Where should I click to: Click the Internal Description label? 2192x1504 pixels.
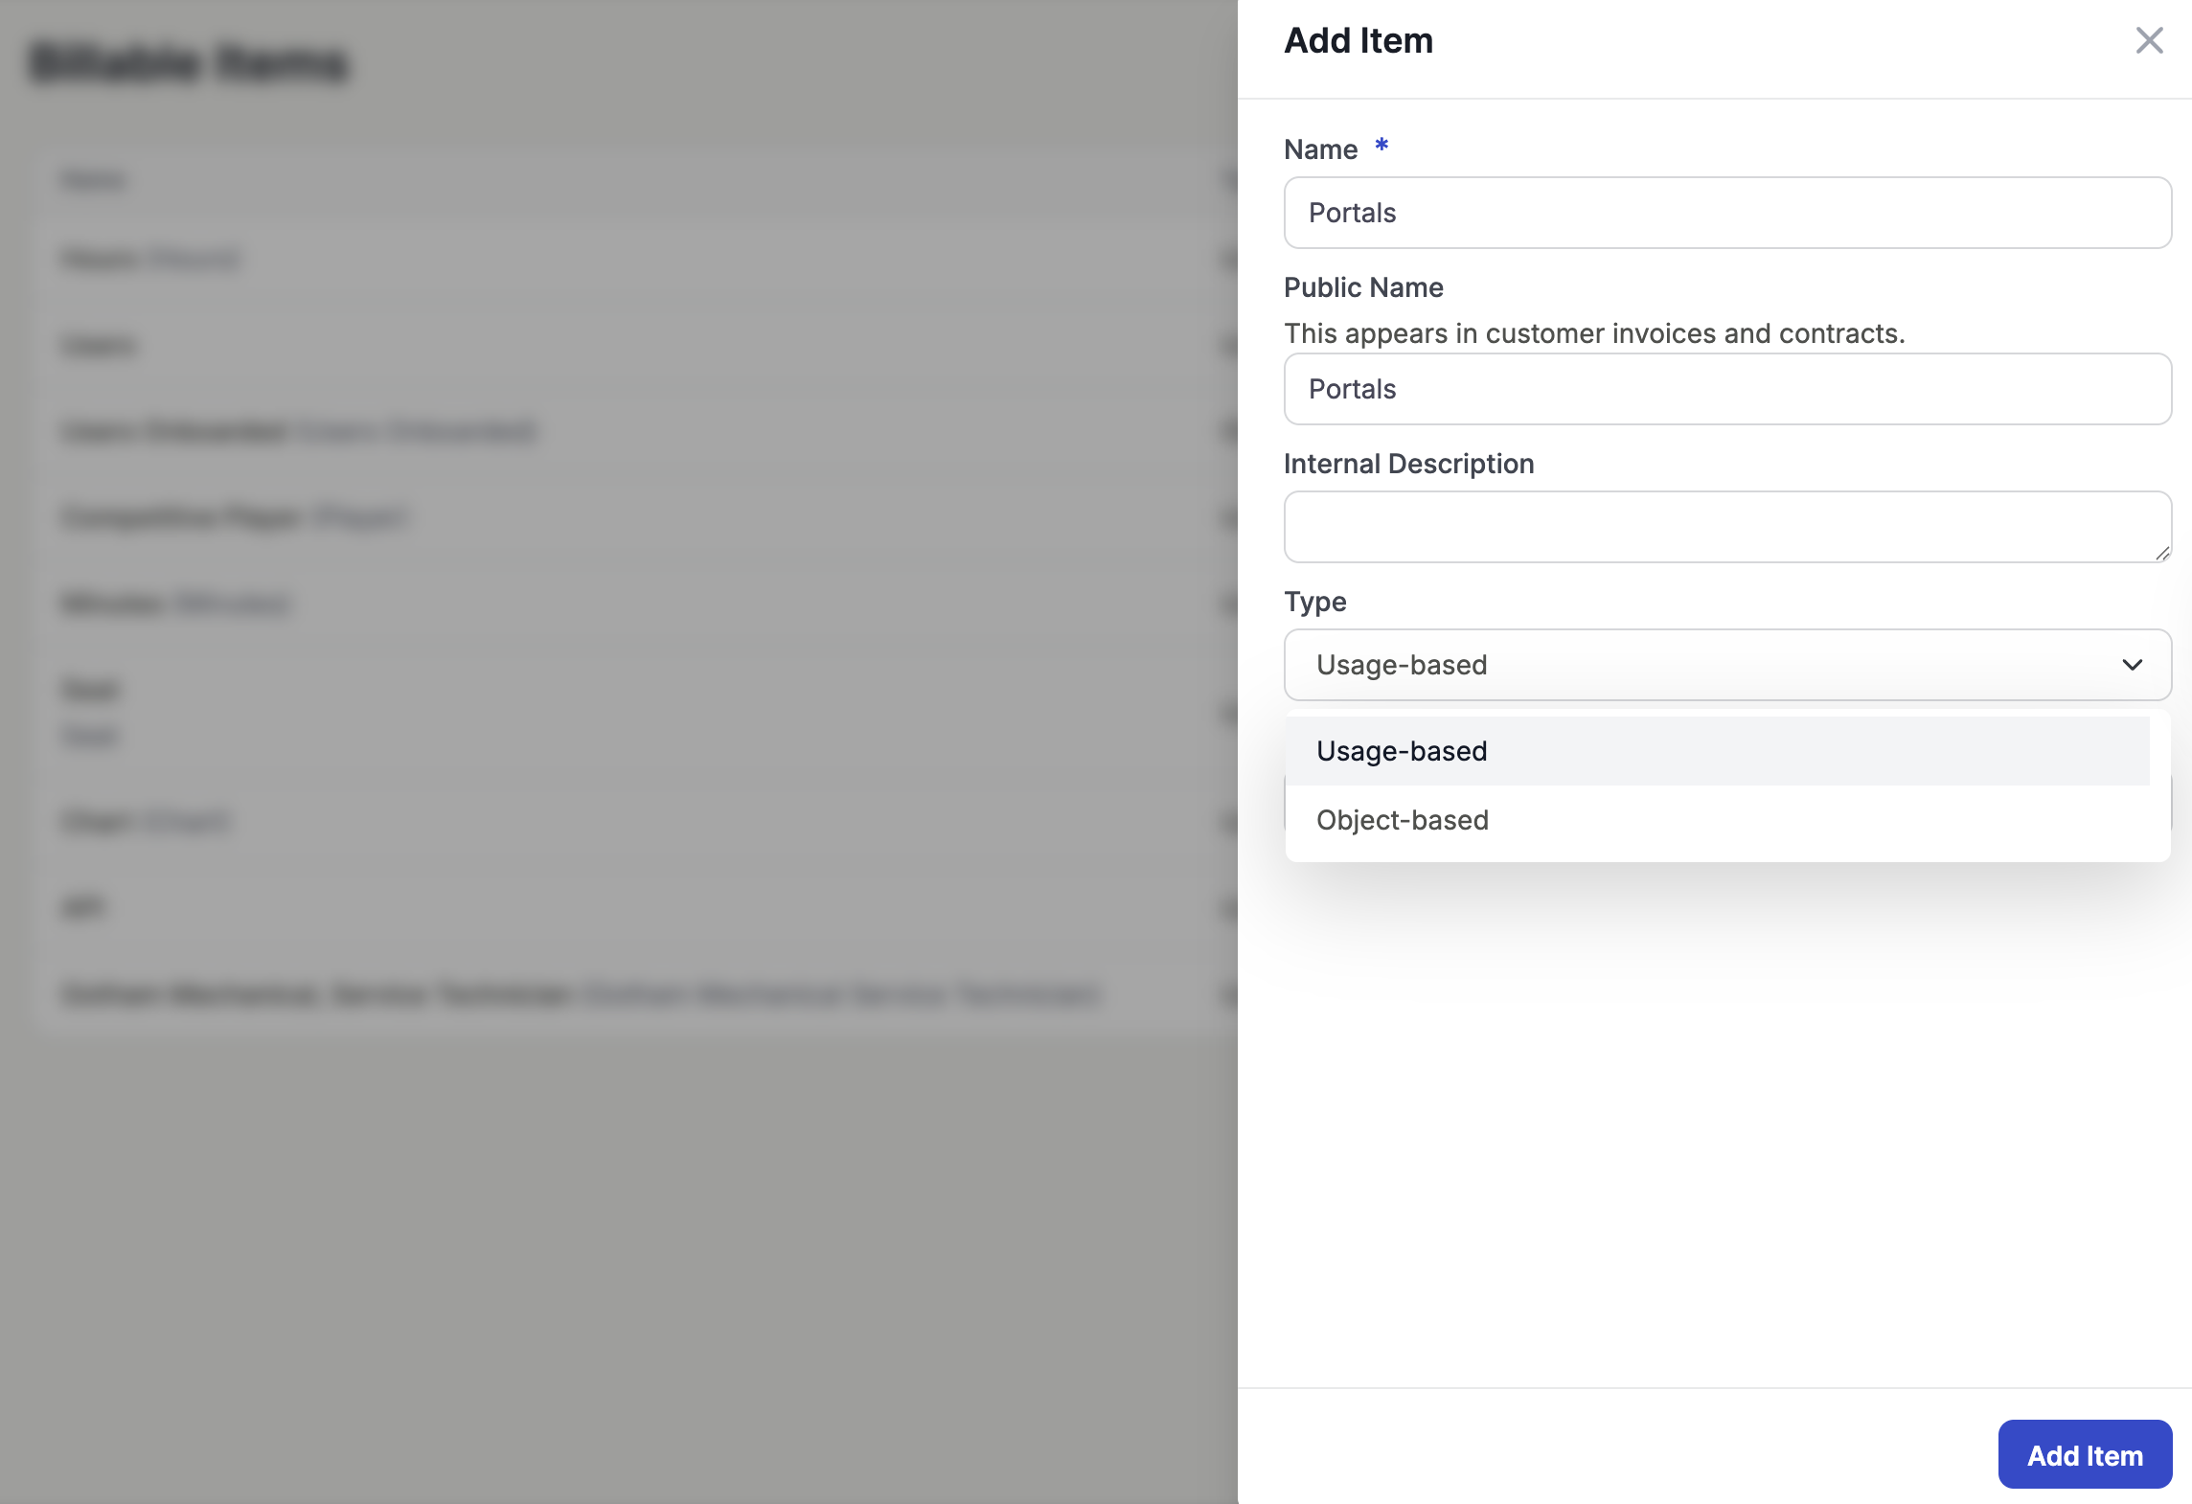(1408, 464)
